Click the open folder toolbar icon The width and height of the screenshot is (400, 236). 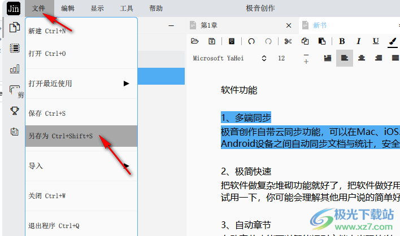point(195,41)
